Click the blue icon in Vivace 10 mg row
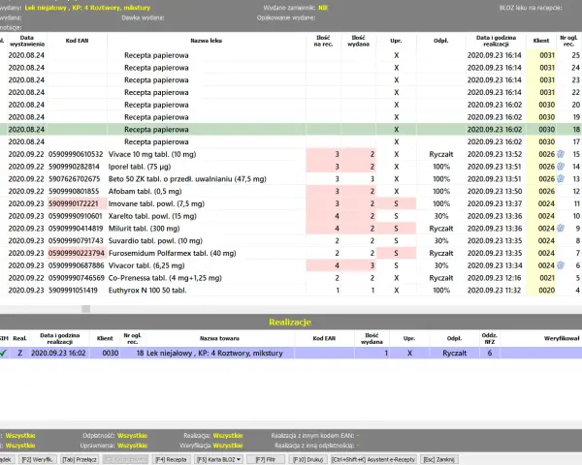The image size is (582, 465). point(561,154)
